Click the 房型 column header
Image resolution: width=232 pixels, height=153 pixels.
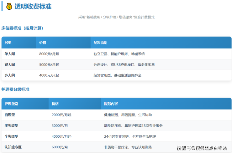pyautogui.click(x=8, y=43)
